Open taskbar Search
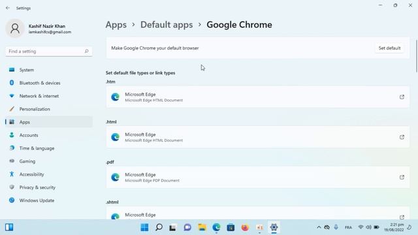 (159, 227)
